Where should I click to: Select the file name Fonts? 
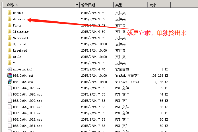17,25
